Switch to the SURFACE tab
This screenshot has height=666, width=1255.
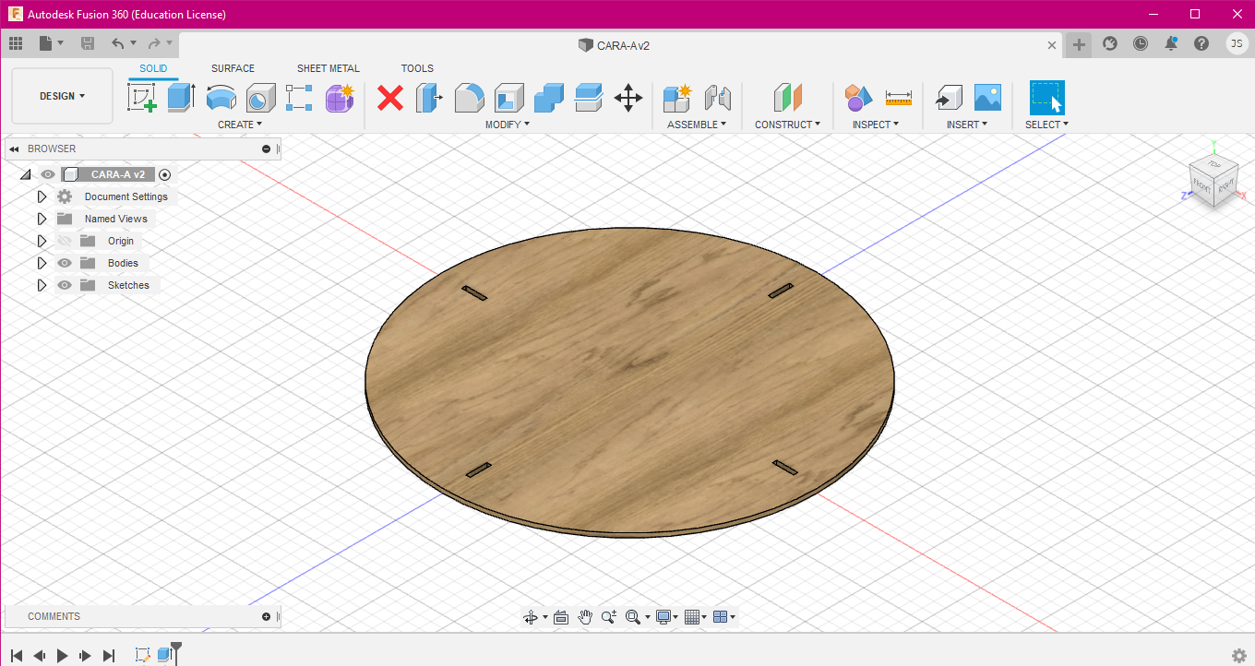233,68
